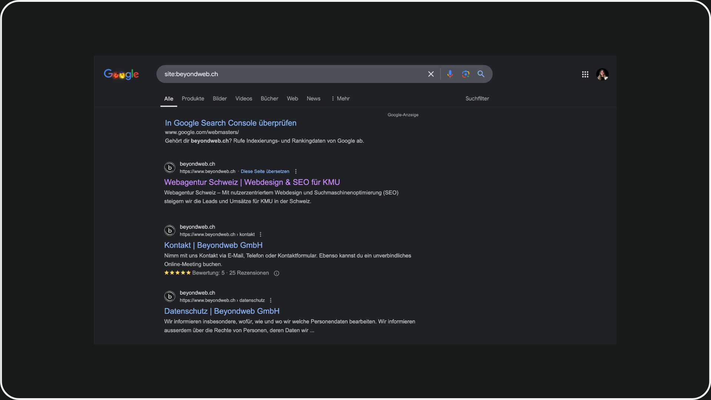Open the account profile avatar

[602, 74]
